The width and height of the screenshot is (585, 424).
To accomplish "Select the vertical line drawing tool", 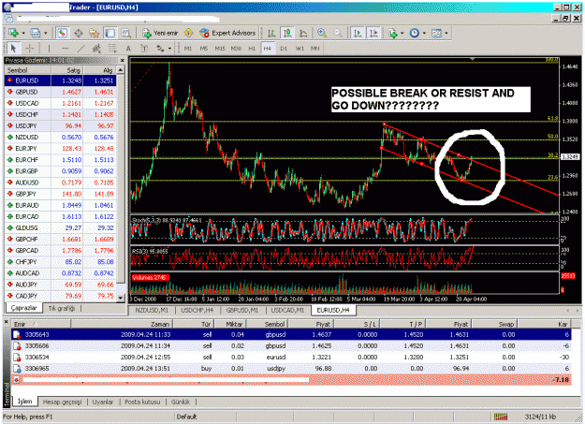I will tap(49, 48).
